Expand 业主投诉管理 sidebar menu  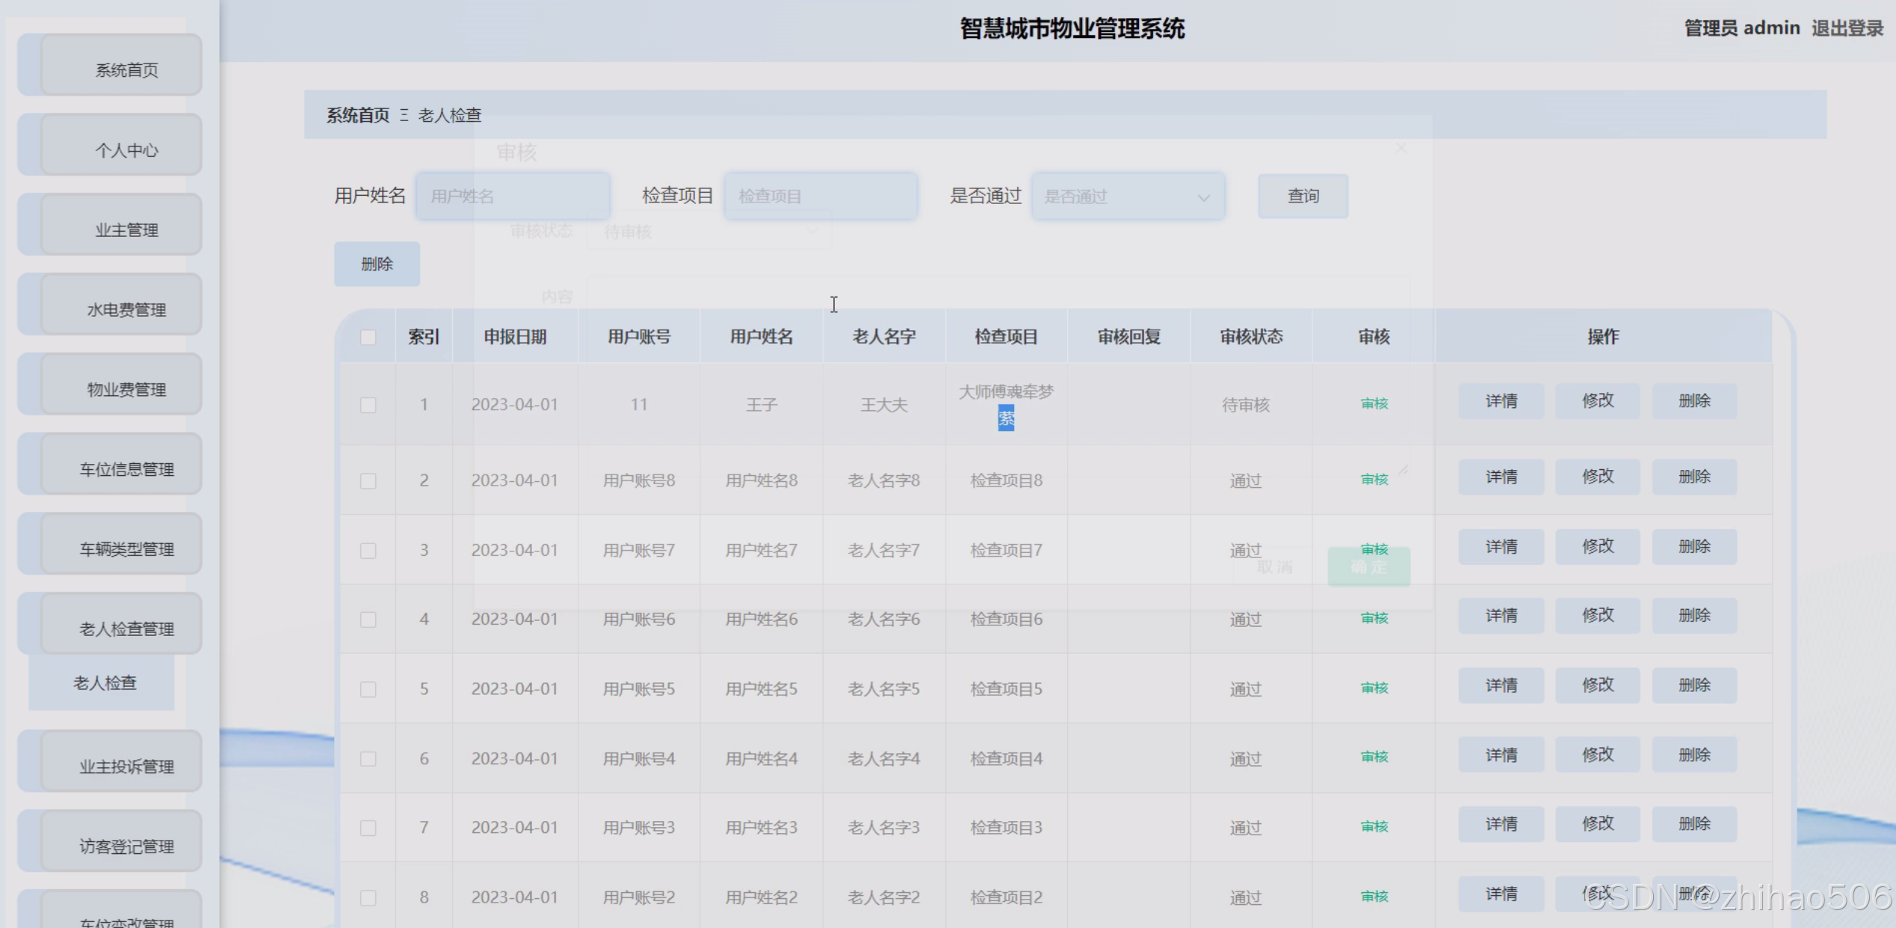(126, 766)
